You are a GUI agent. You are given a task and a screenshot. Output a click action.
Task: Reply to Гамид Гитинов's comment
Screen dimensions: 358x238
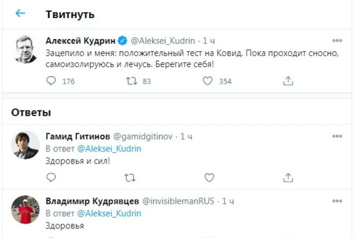pyautogui.click(x=52, y=177)
